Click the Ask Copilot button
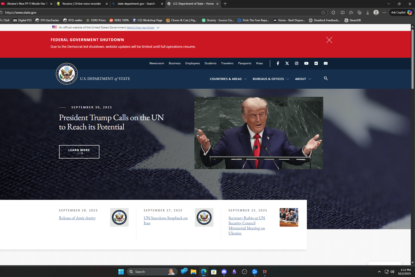Viewport: 415px width, 277px height. [x=401, y=12]
